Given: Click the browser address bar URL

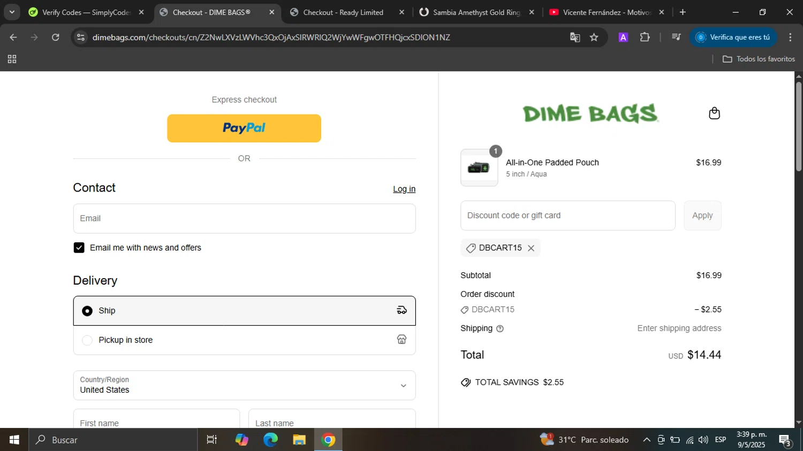Looking at the screenshot, I should click(271, 37).
